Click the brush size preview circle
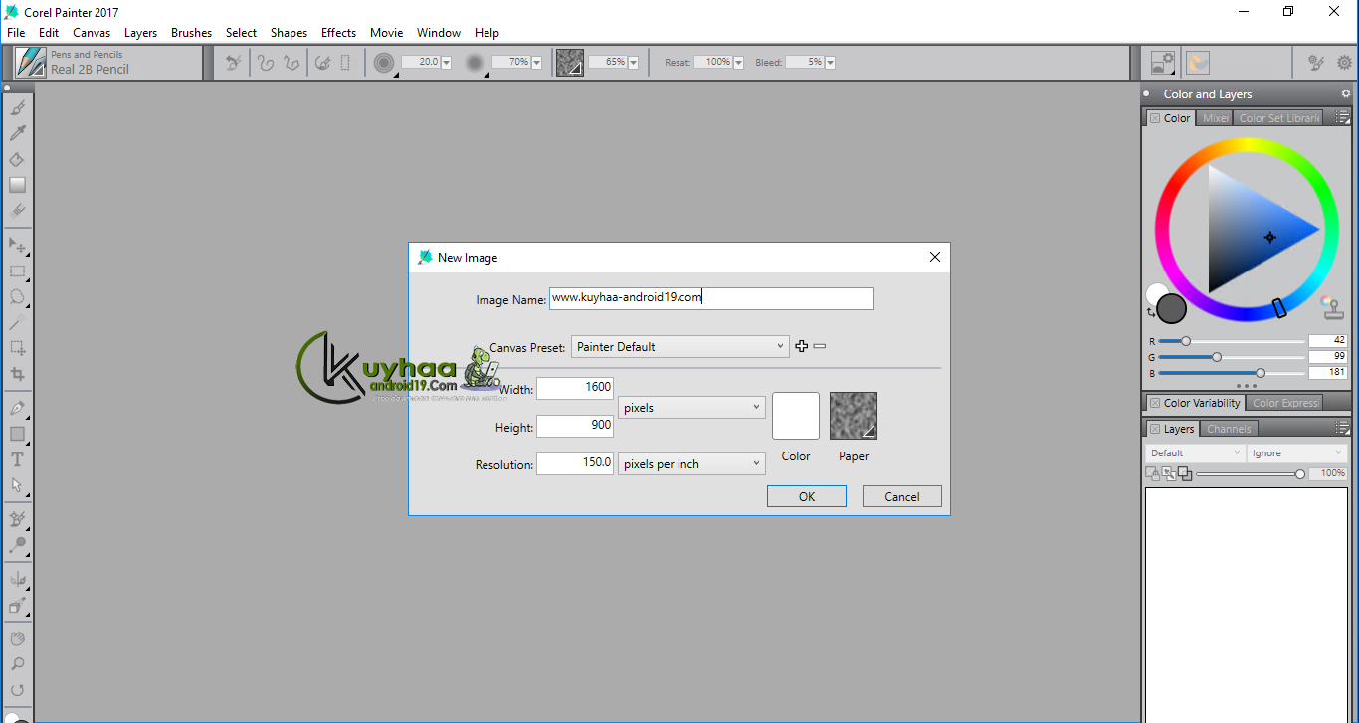This screenshot has height=723, width=1359. click(384, 63)
